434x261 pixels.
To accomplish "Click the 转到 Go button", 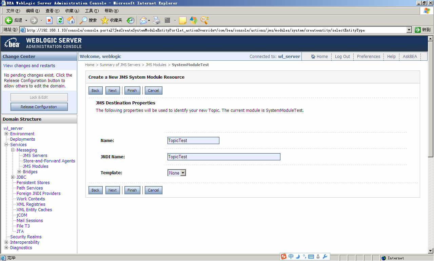I will [422, 30].
